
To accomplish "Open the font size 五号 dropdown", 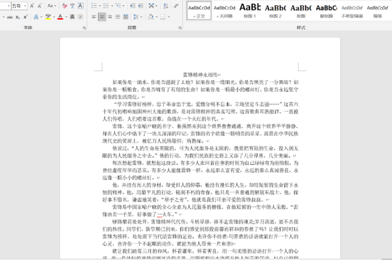I will [x=25, y=6].
